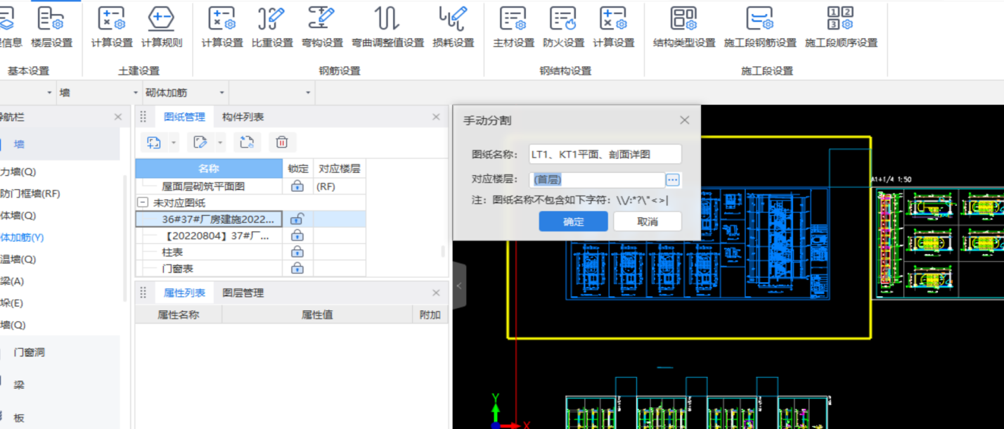1004x429 pixels.
Task: Click the 名称 column header
Action: click(209, 169)
